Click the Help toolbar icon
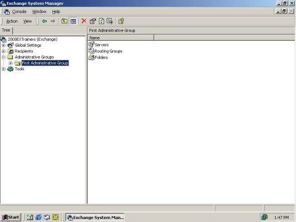 point(121,21)
